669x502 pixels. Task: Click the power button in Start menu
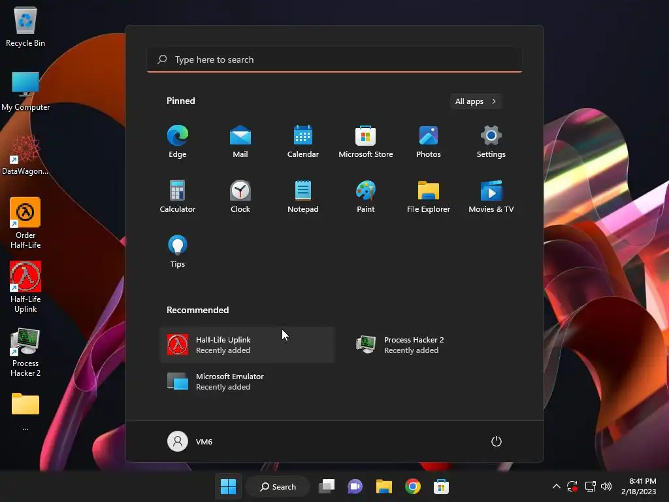497,441
